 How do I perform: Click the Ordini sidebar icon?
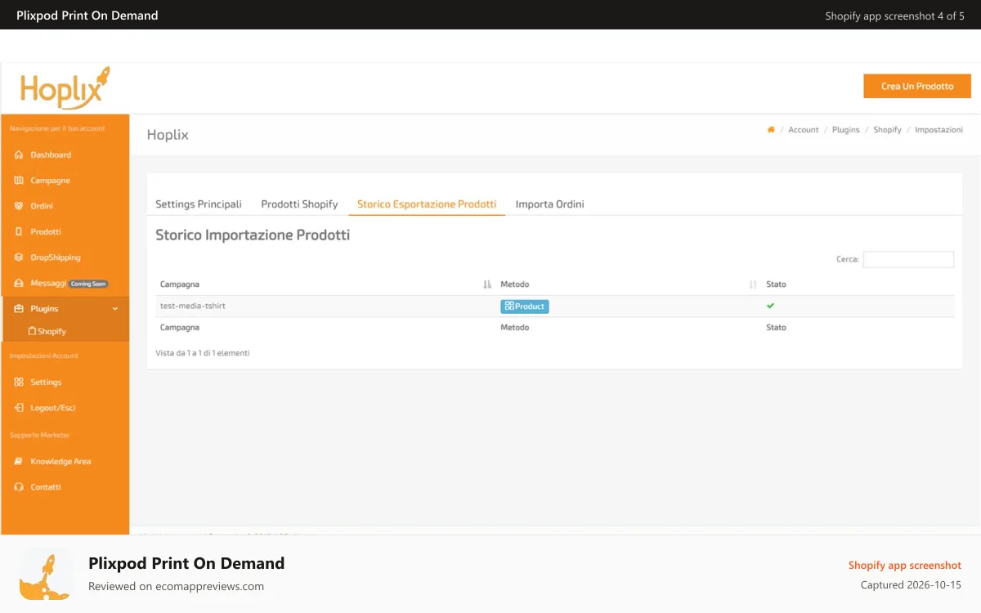(19, 206)
